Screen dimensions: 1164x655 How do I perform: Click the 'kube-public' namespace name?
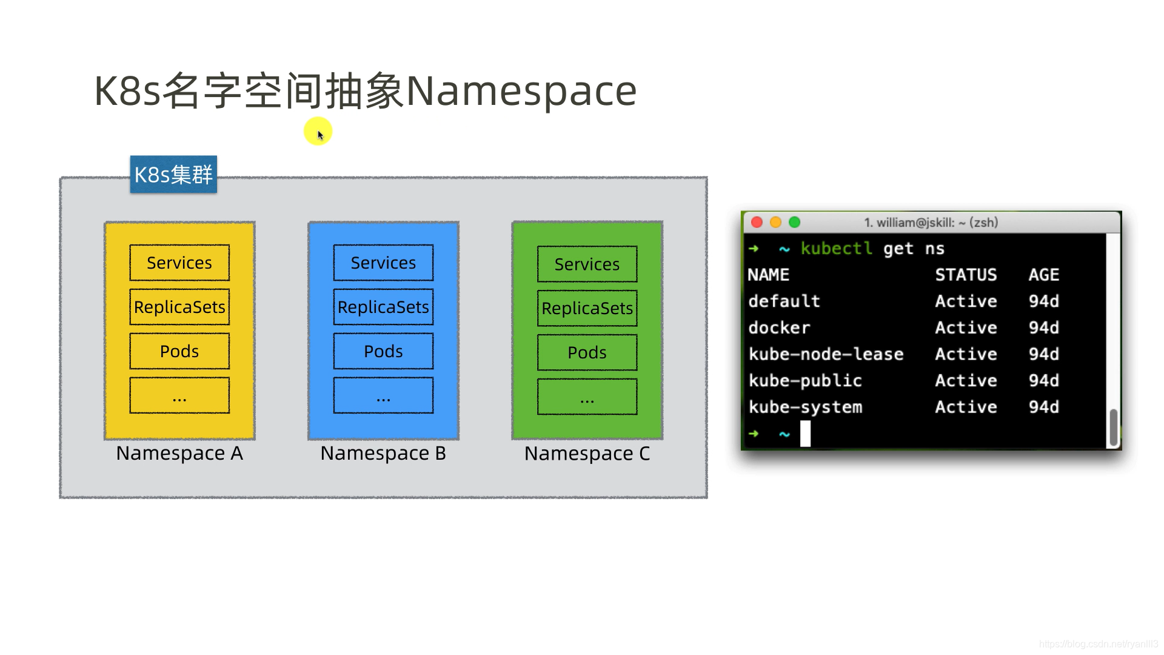(x=805, y=381)
